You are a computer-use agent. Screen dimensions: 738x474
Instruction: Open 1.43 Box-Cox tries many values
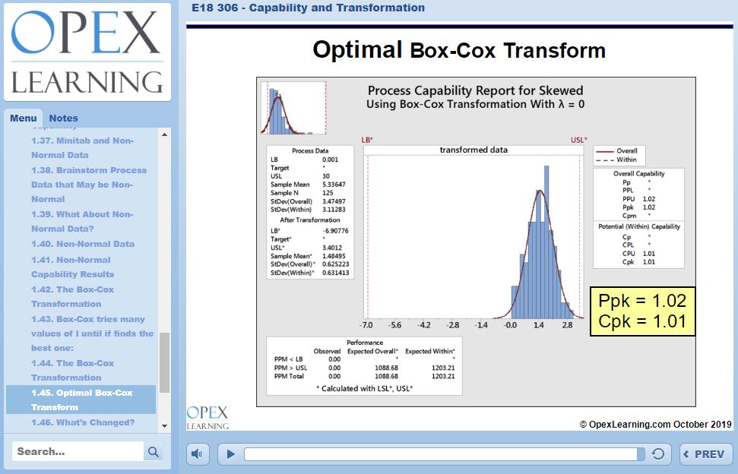92,333
